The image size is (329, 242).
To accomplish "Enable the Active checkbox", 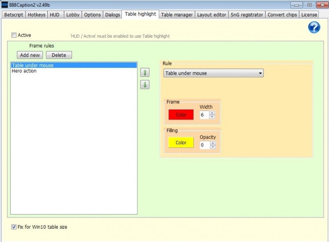I will coord(14,35).
